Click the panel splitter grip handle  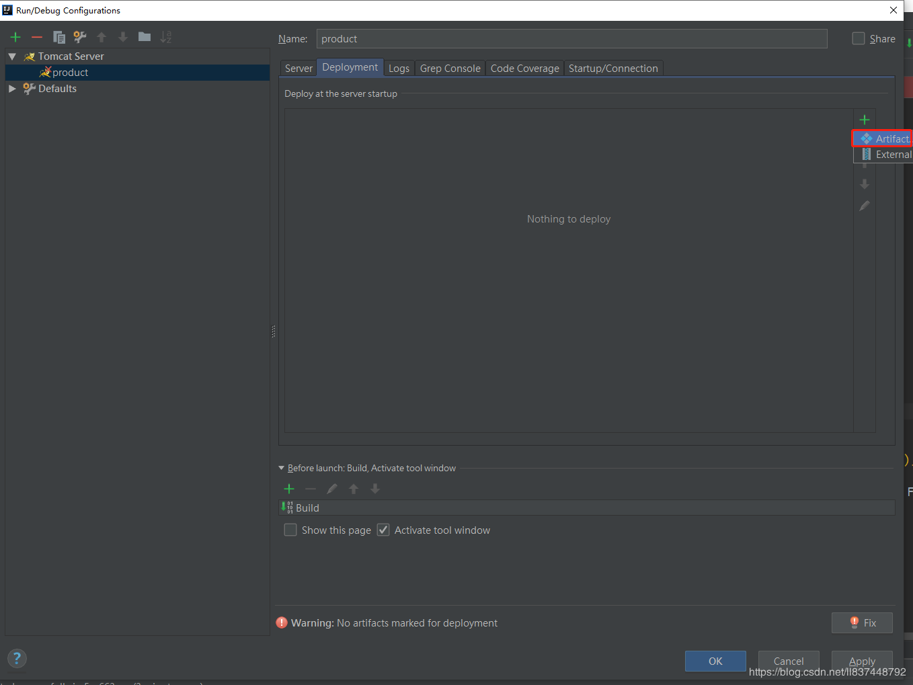[274, 331]
